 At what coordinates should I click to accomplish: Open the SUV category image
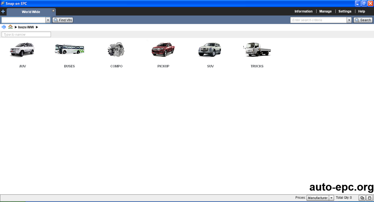point(210,50)
